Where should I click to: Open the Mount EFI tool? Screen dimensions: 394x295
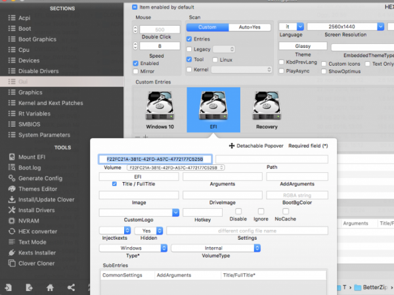coord(39,157)
